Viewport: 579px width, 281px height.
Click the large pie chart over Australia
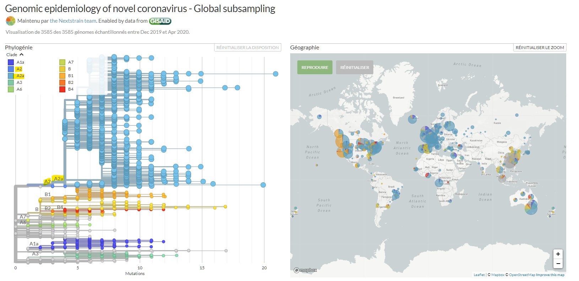pyautogui.click(x=531, y=209)
